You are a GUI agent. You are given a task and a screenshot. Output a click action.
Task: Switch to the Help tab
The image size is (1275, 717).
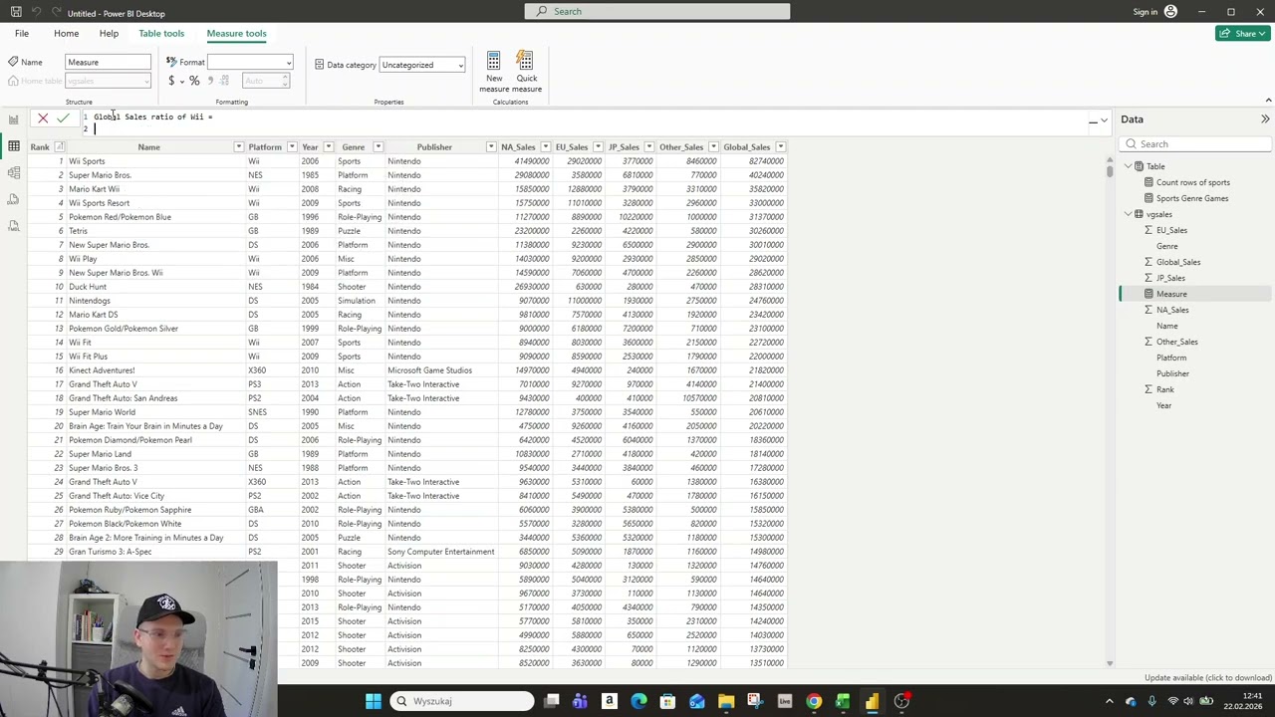pyautogui.click(x=109, y=33)
